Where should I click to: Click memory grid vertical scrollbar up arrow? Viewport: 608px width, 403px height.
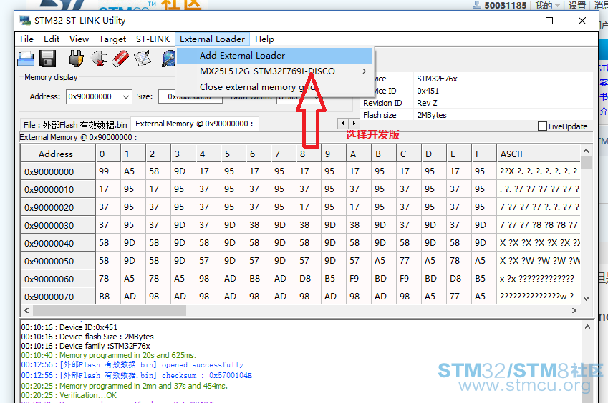pyautogui.click(x=586, y=151)
